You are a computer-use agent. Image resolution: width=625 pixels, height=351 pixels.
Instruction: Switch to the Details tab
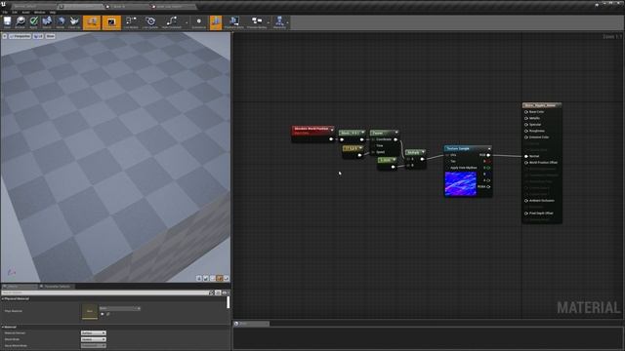(20, 286)
